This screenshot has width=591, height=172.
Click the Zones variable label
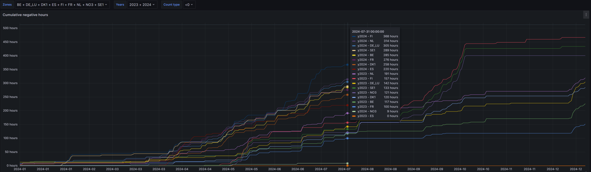(x=7, y=5)
